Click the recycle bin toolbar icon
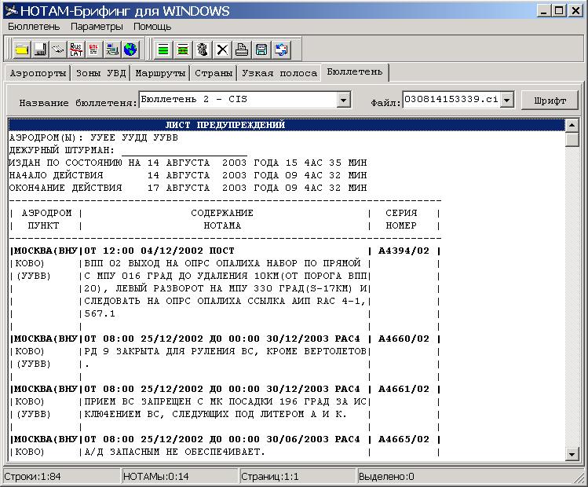 (203, 49)
